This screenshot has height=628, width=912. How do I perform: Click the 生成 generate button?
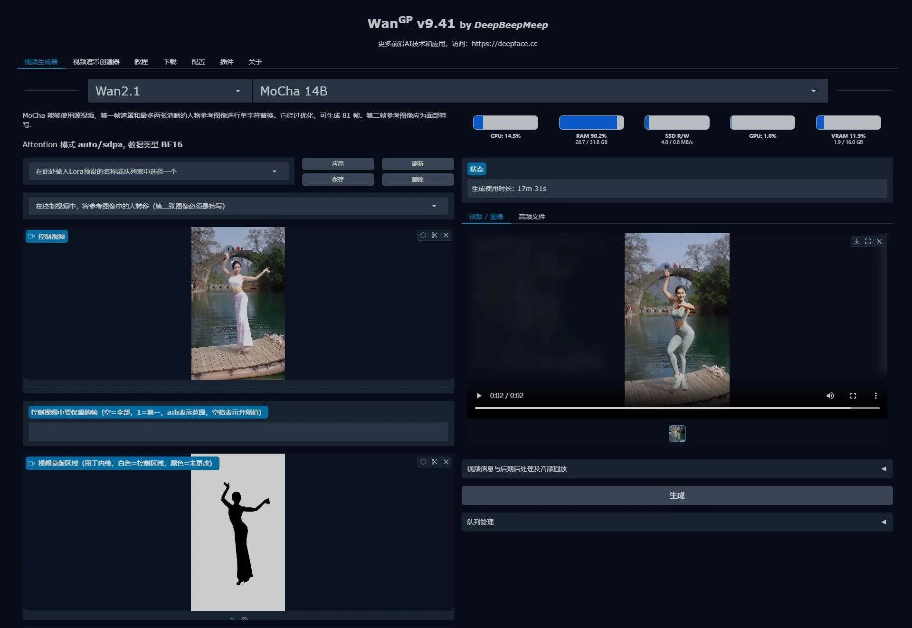[x=676, y=495]
